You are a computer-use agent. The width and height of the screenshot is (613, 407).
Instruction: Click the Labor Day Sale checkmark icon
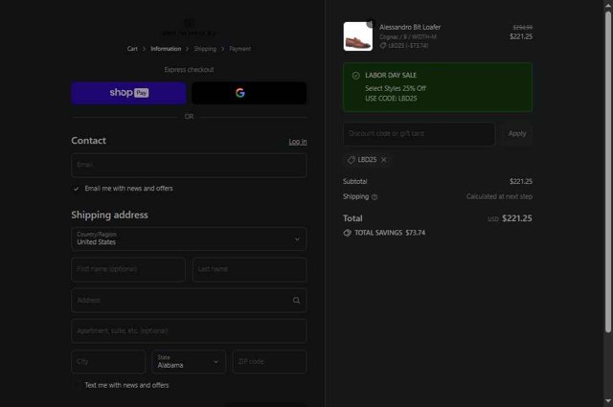(x=355, y=76)
